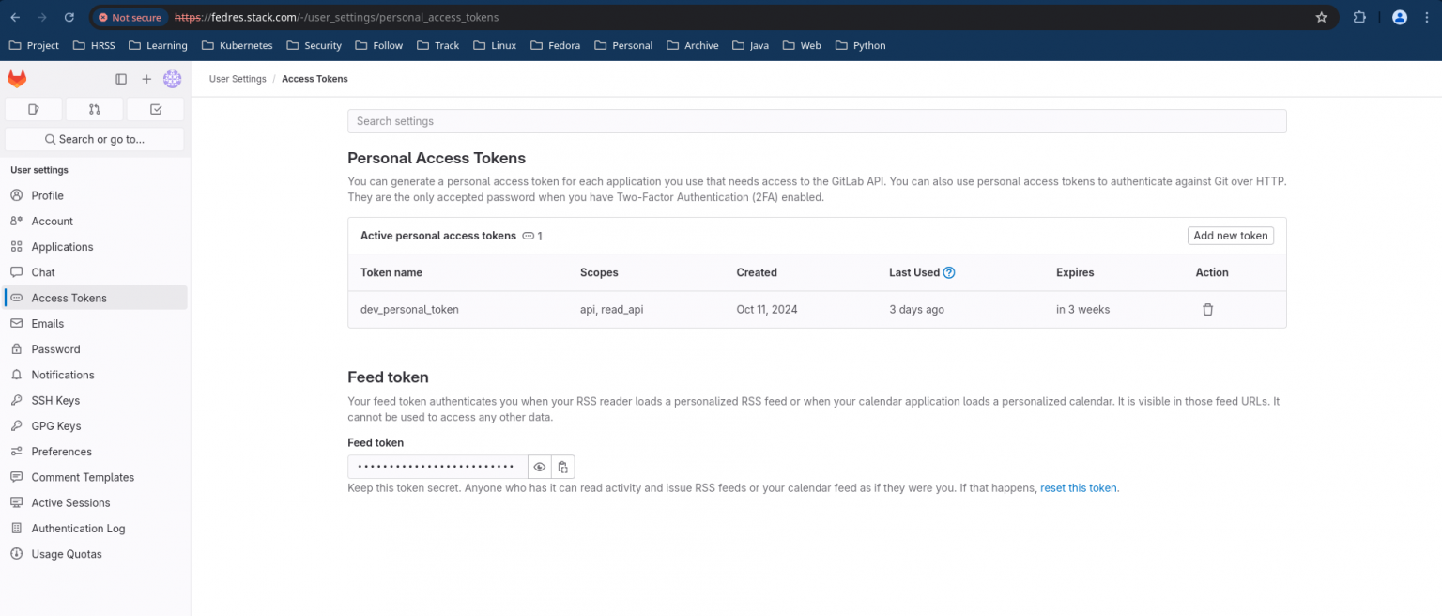The image size is (1442, 616).
Task: Collapse the left sidebar panel
Action: coord(121,79)
